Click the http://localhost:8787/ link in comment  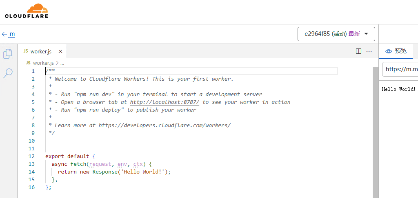pyautogui.click(x=165, y=102)
